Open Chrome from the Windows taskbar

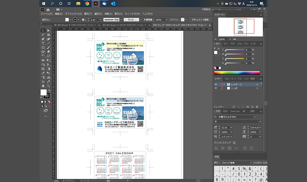pos(87,4)
